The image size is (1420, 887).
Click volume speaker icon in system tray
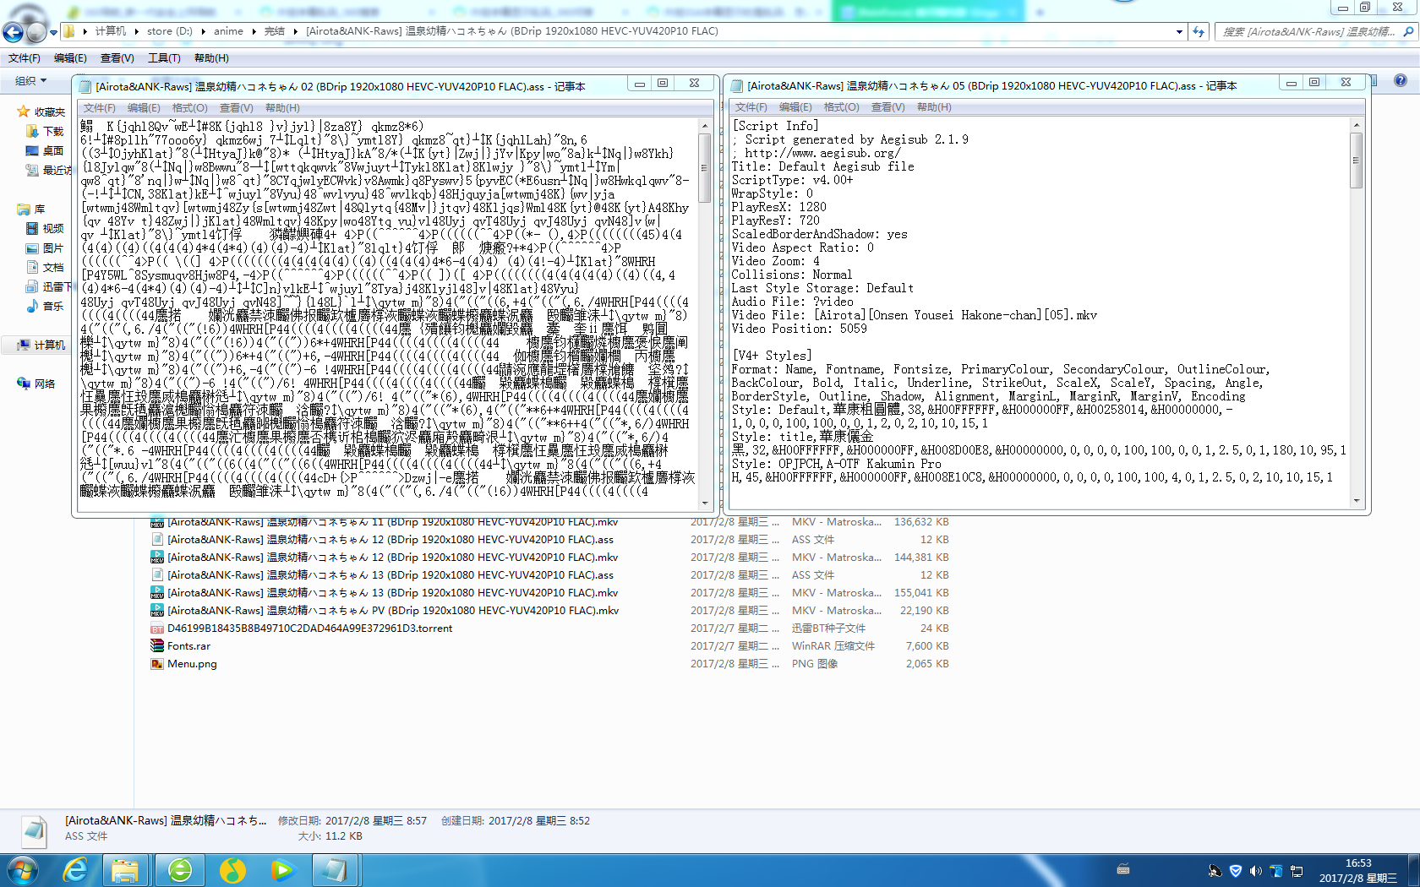coord(1255,870)
